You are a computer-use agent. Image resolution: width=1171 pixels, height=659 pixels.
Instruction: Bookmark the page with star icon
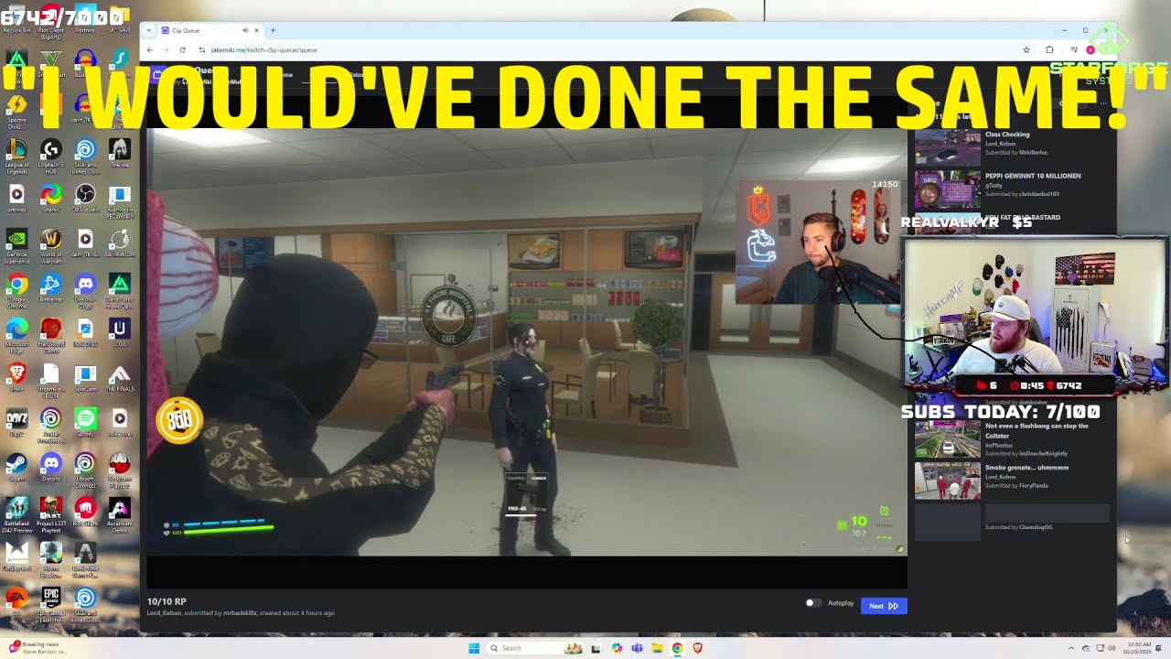pos(1026,49)
